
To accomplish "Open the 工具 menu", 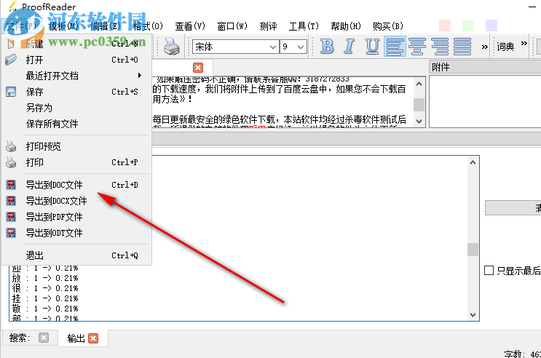I will click(x=304, y=26).
